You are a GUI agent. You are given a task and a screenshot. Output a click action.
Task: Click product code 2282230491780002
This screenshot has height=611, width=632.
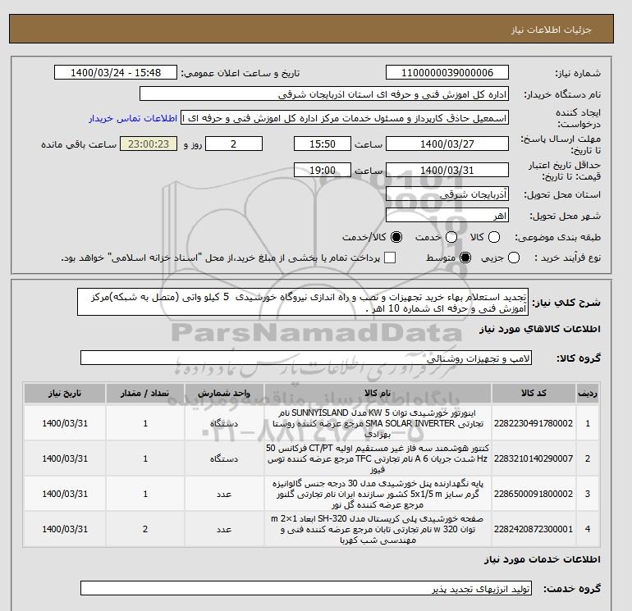[534, 423]
